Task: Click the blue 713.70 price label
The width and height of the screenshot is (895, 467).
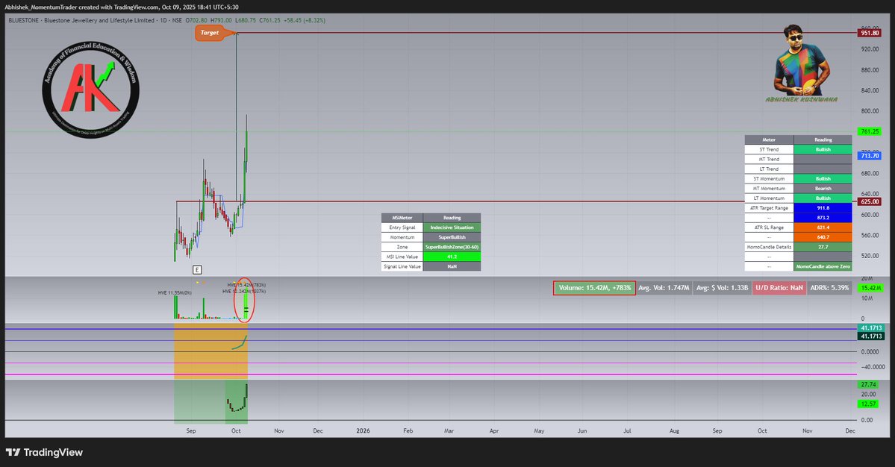Action: click(x=870, y=156)
